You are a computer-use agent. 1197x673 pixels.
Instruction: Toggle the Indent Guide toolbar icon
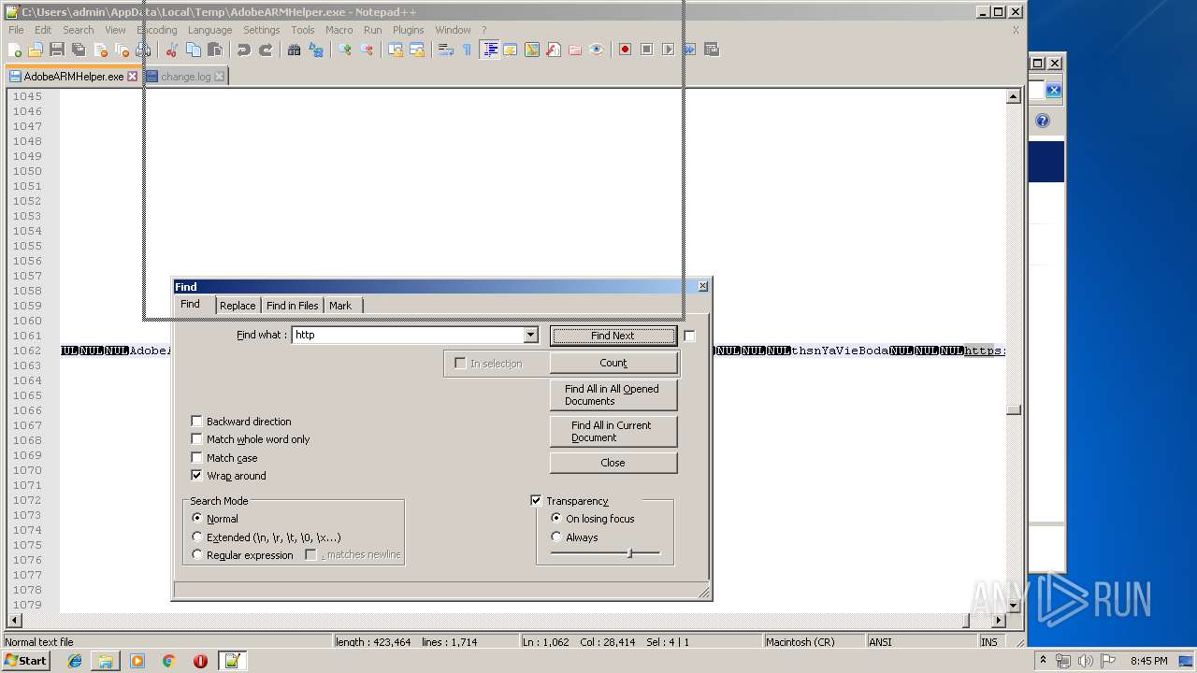point(489,50)
